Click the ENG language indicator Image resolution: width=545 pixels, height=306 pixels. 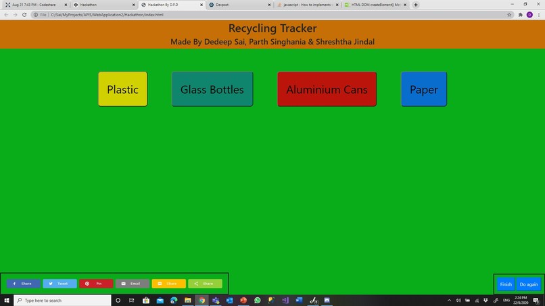pos(506,300)
